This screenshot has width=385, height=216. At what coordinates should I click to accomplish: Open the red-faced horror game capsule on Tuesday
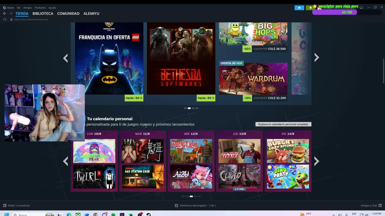(143, 151)
